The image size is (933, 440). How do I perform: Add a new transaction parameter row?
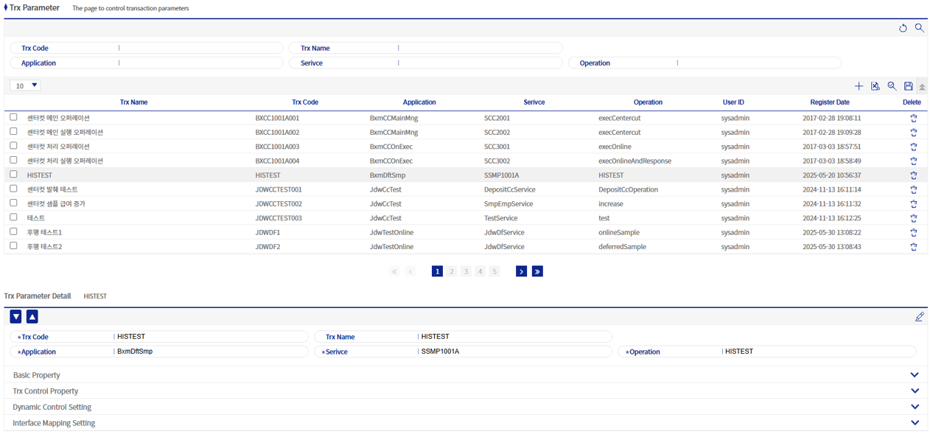[859, 86]
